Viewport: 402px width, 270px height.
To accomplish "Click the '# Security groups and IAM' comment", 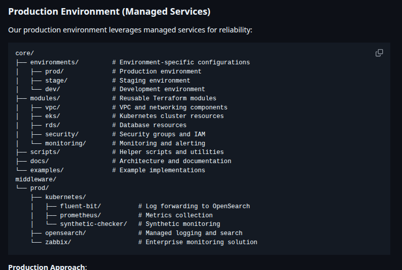I will 159,134.
